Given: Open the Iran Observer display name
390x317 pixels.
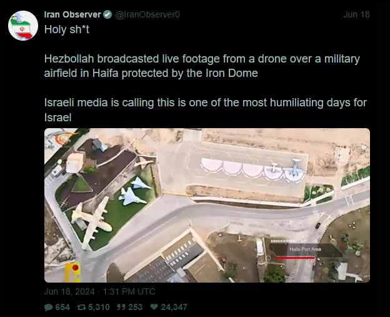Looking at the screenshot, I should tap(72, 14).
